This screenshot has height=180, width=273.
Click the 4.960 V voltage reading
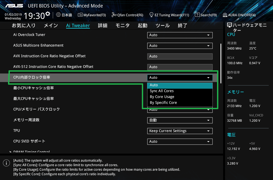tap(255, 149)
